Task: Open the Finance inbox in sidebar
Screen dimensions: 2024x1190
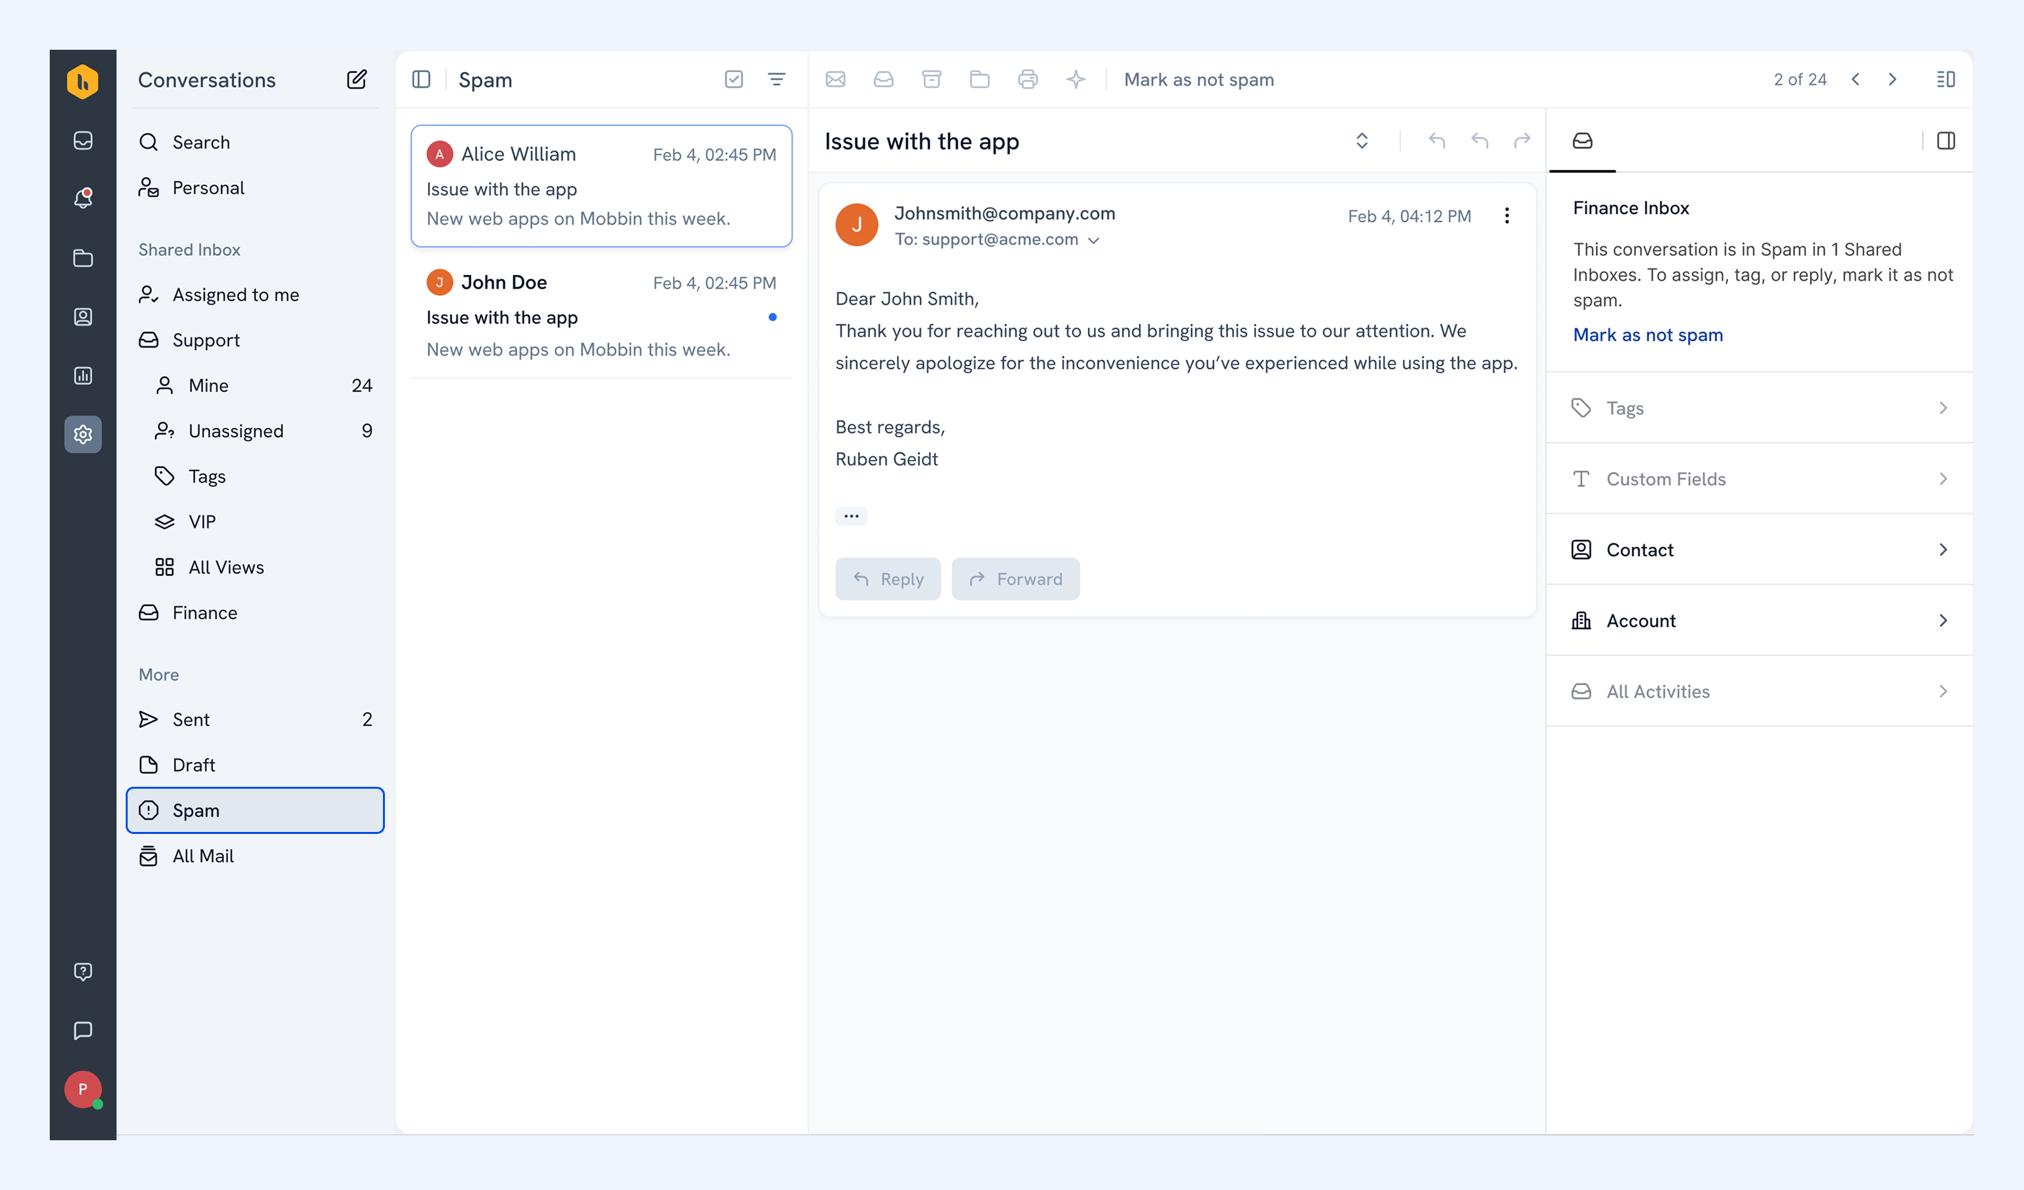Action: 255,613
